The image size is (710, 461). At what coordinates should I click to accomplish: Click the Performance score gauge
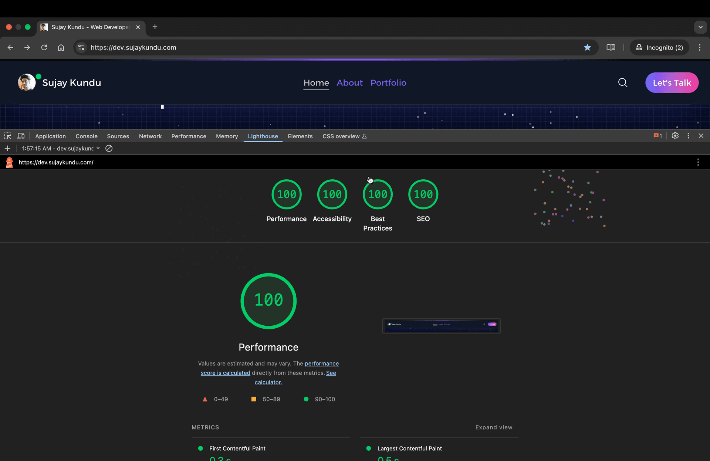pyautogui.click(x=268, y=301)
